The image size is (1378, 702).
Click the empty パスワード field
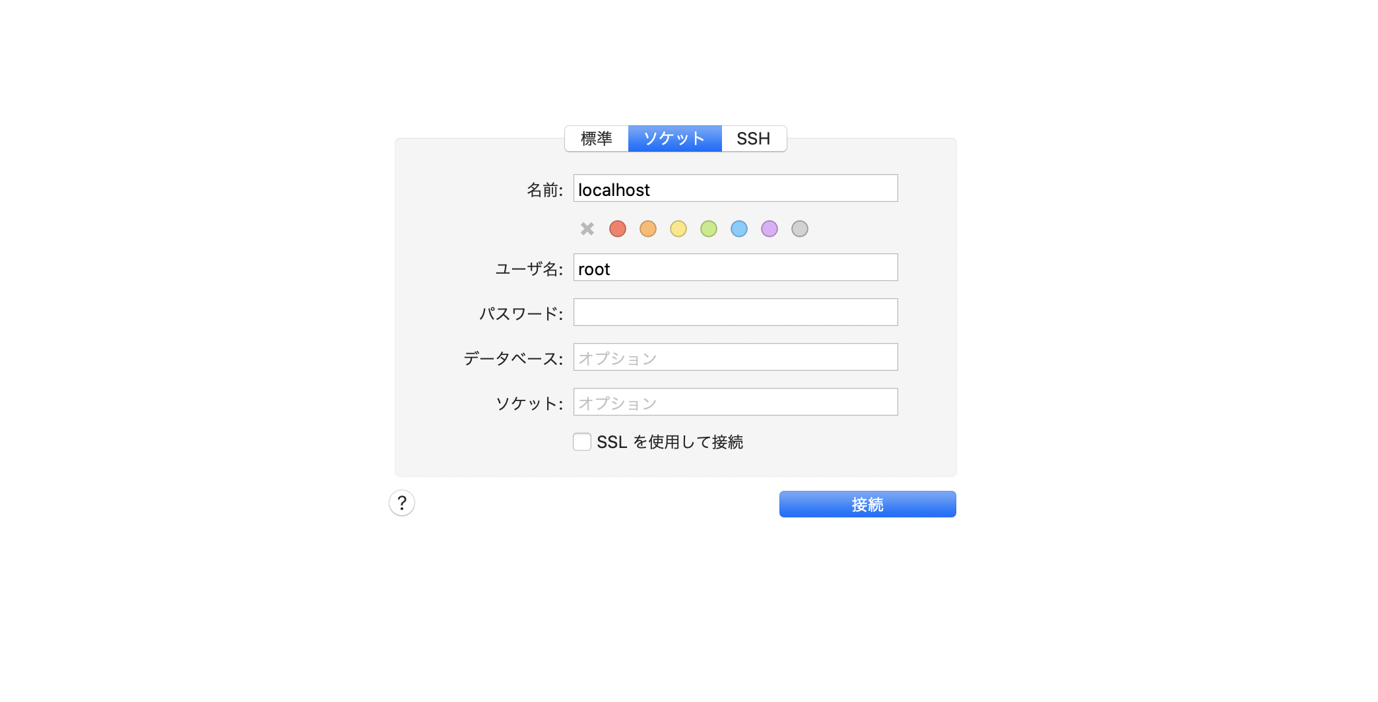tap(736, 312)
